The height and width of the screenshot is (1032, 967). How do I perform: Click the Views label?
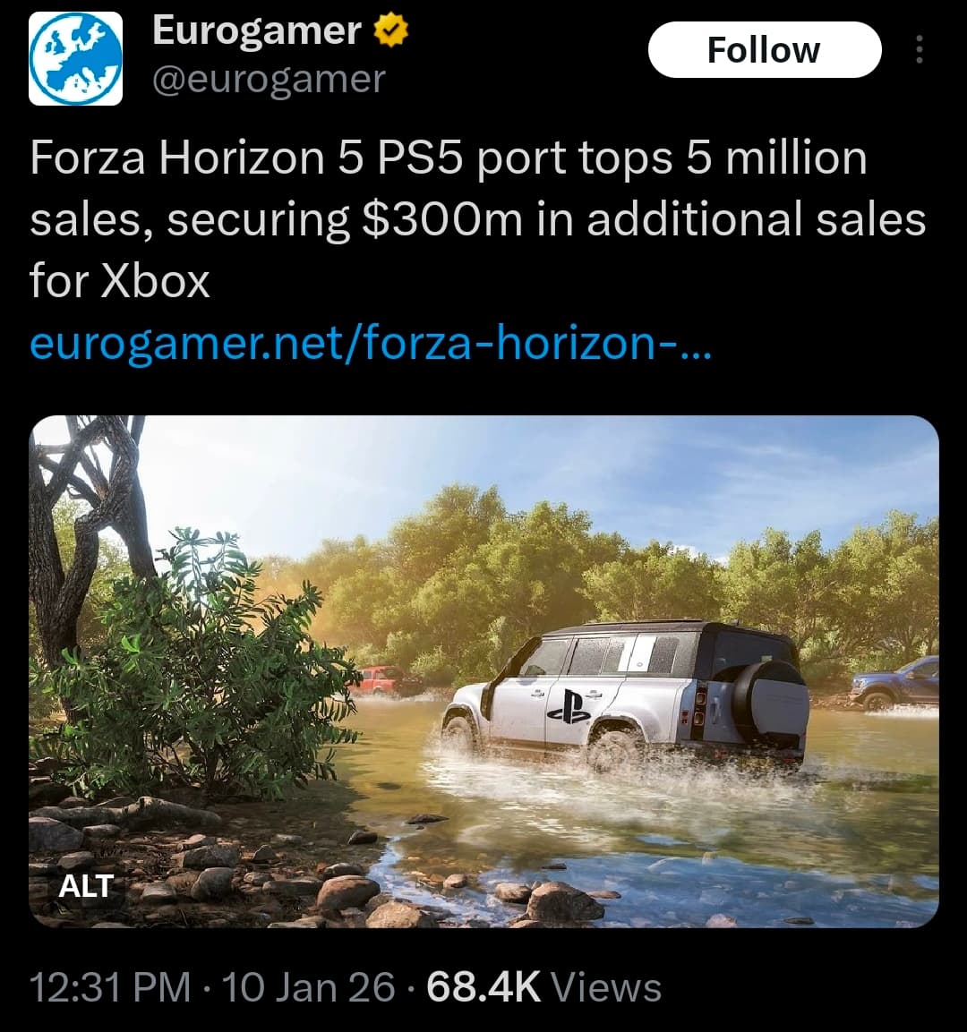coord(605,986)
